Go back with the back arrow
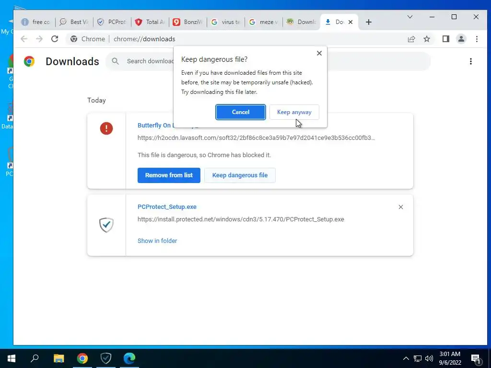Viewport: 491px width, 368px height. coord(24,39)
